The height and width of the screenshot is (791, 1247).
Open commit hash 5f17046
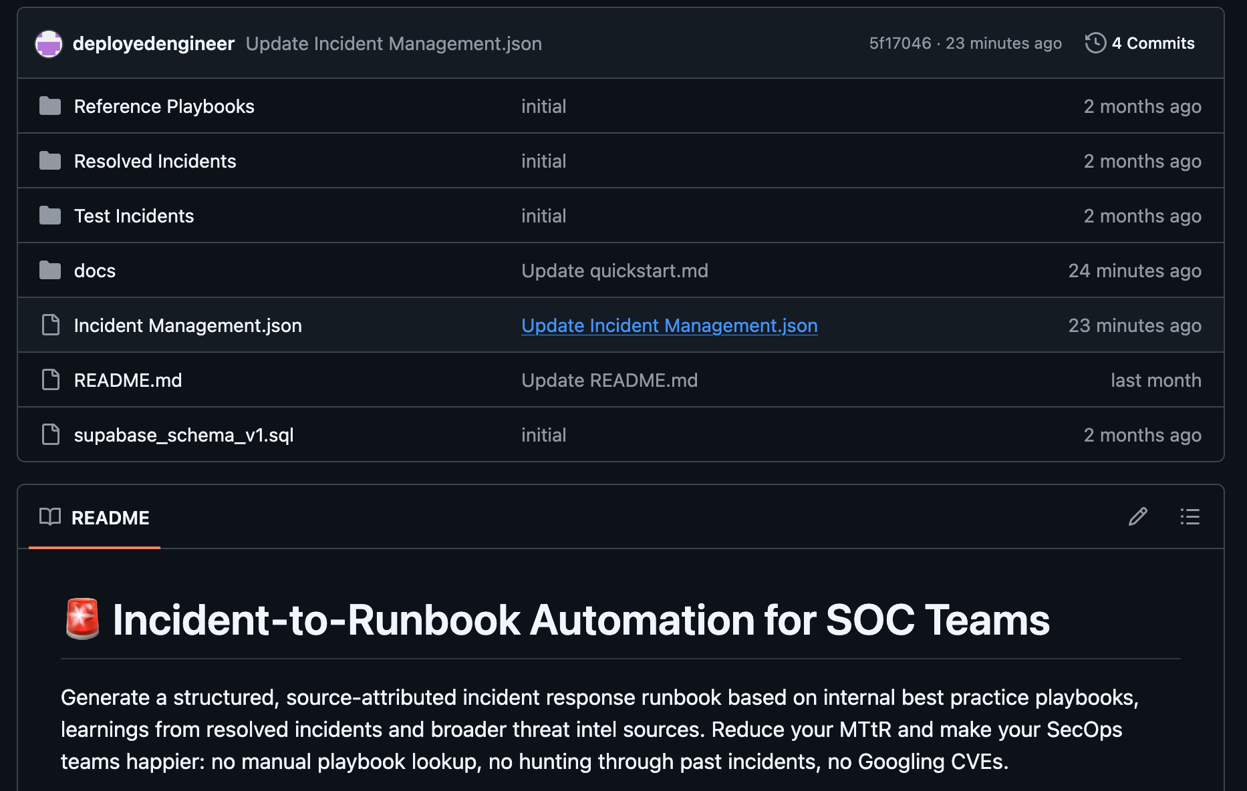point(899,43)
